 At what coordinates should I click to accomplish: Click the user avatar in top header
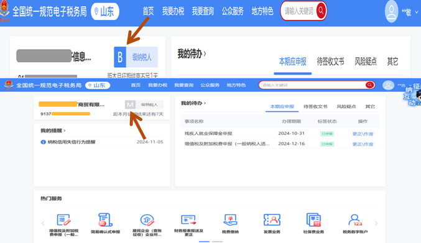392,11
